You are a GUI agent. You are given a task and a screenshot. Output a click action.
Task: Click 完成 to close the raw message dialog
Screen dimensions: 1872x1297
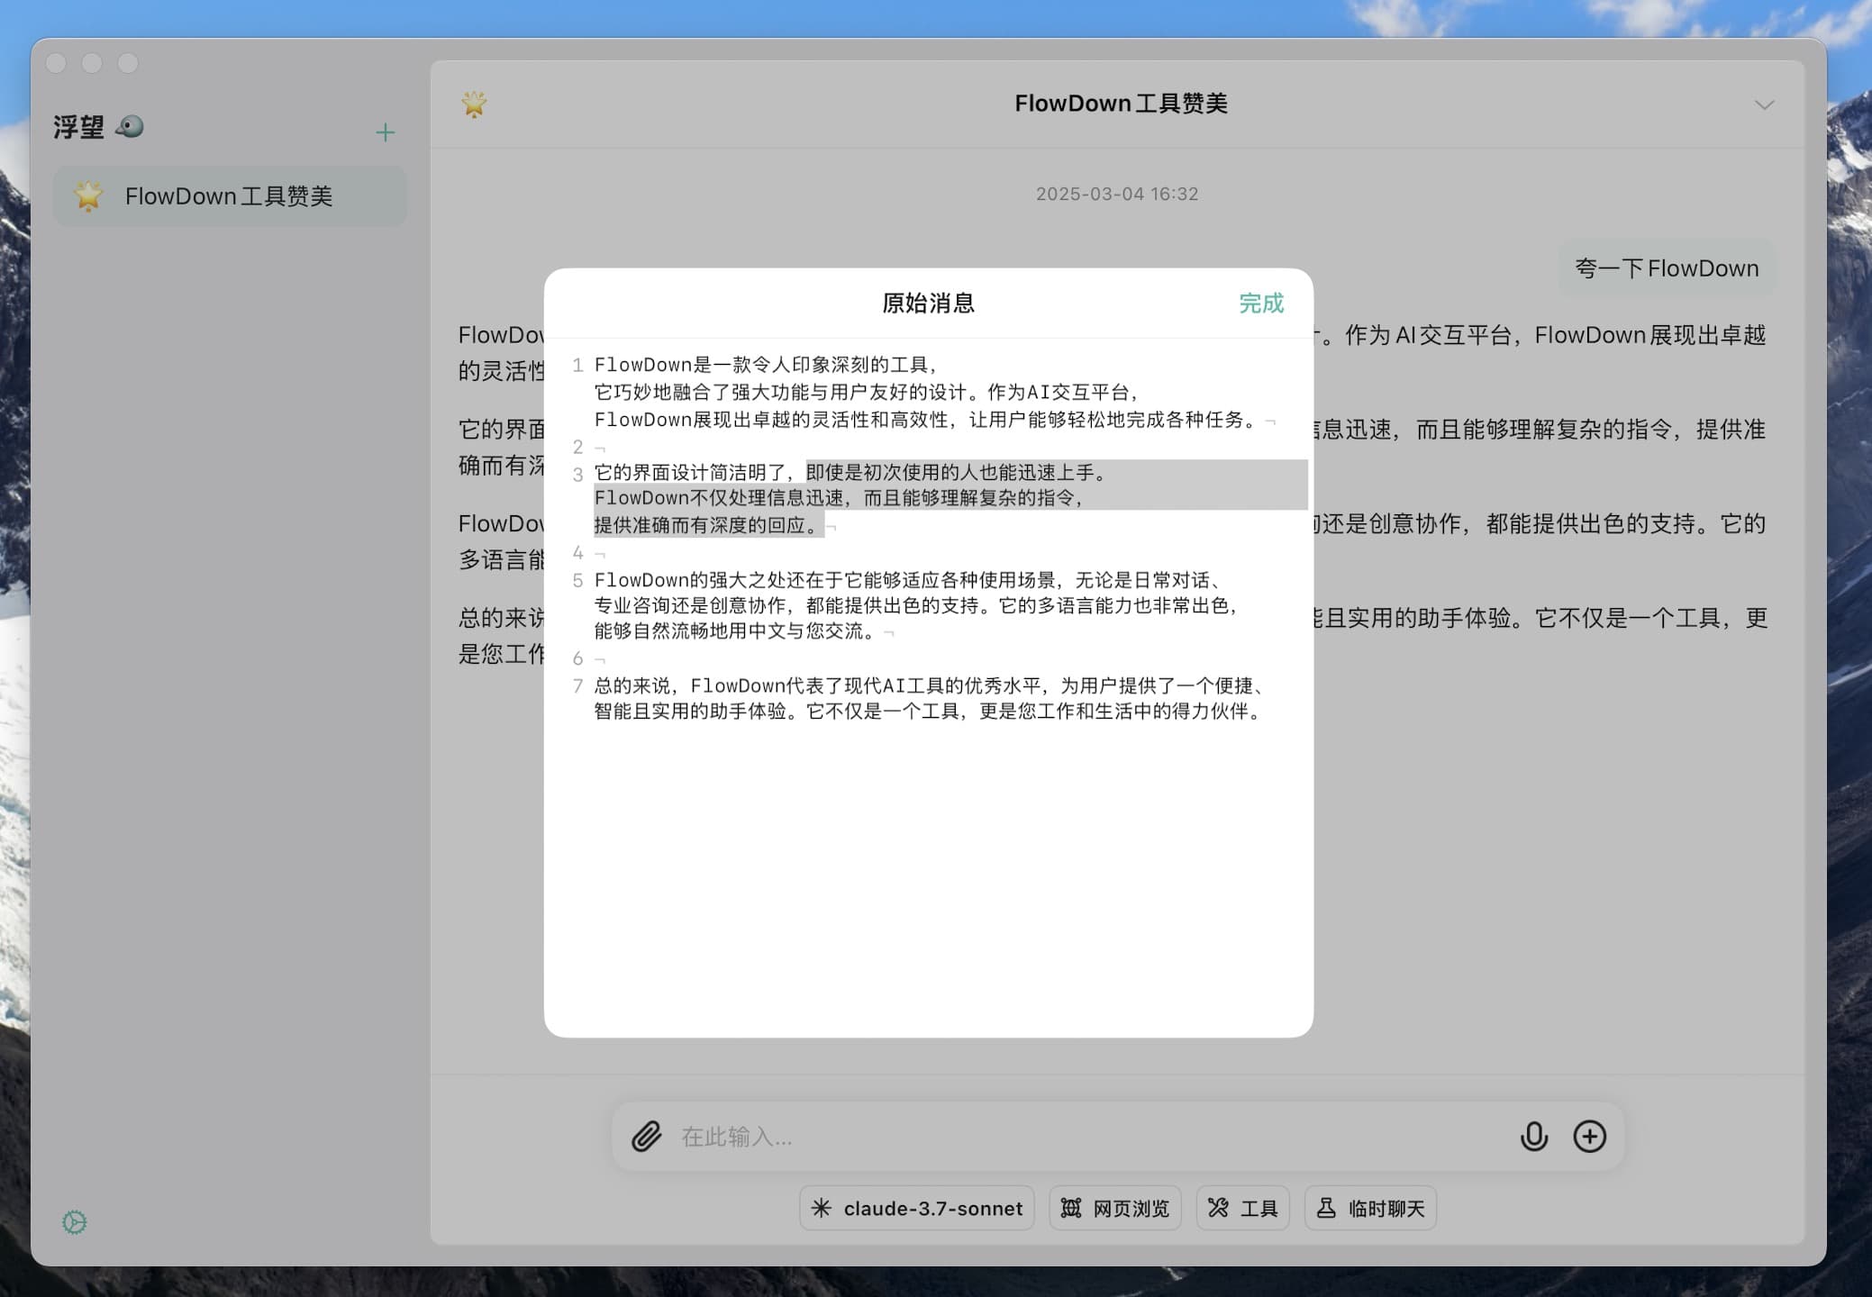tap(1260, 304)
